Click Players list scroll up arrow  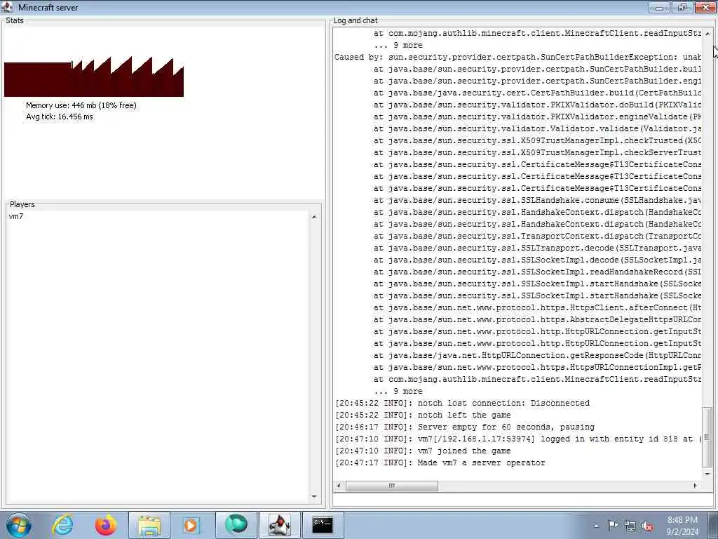coord(314,217)
